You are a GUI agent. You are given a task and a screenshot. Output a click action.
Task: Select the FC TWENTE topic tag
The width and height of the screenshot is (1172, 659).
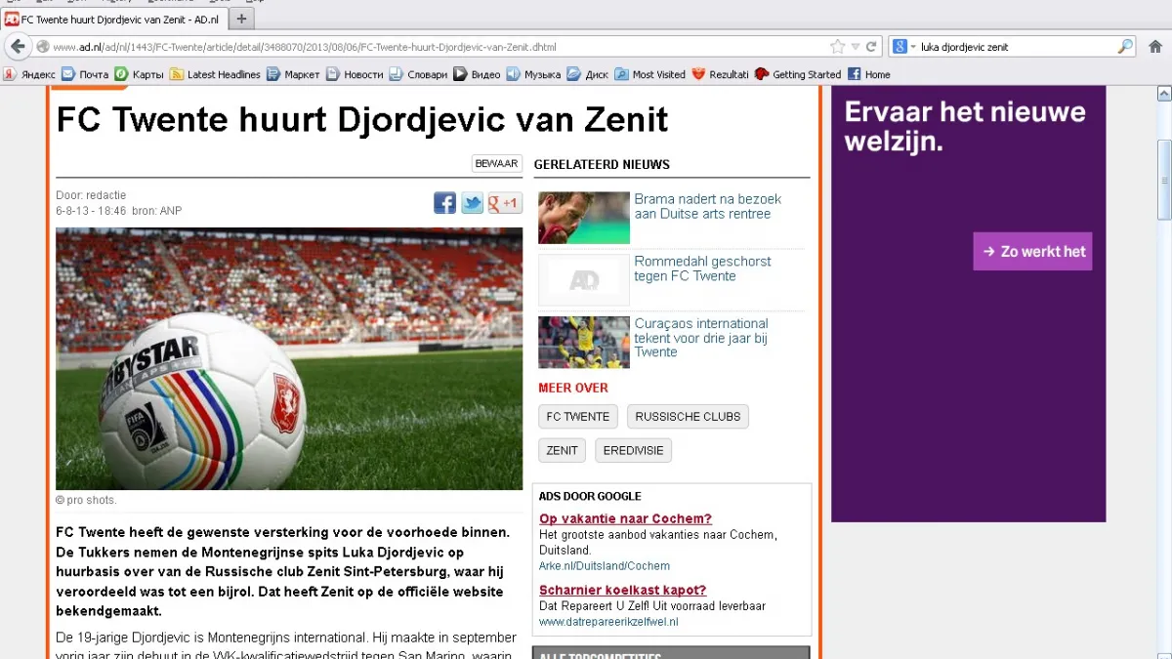(x=578, y=417)
